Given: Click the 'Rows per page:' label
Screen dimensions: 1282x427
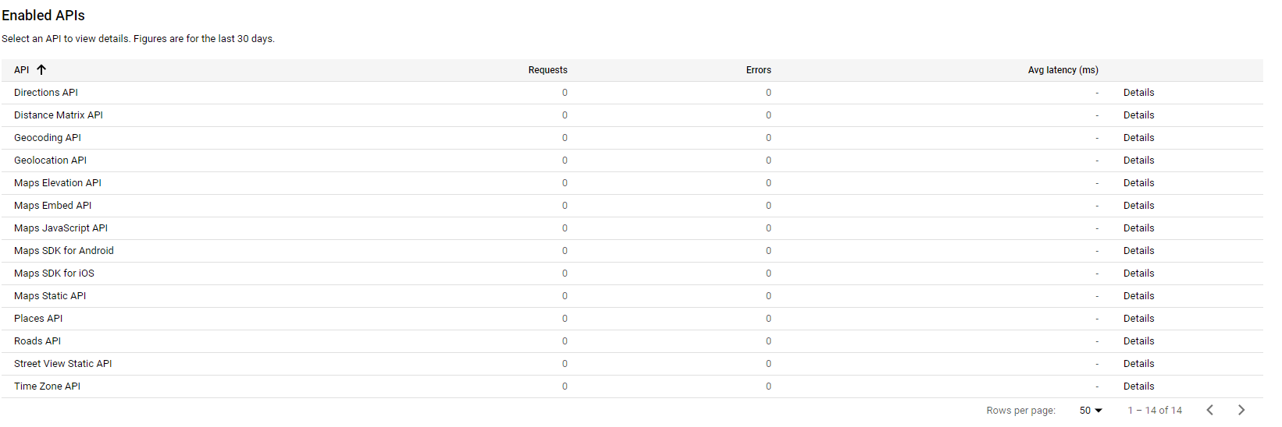Looking at the screenshot, I should click(1020, 411).
